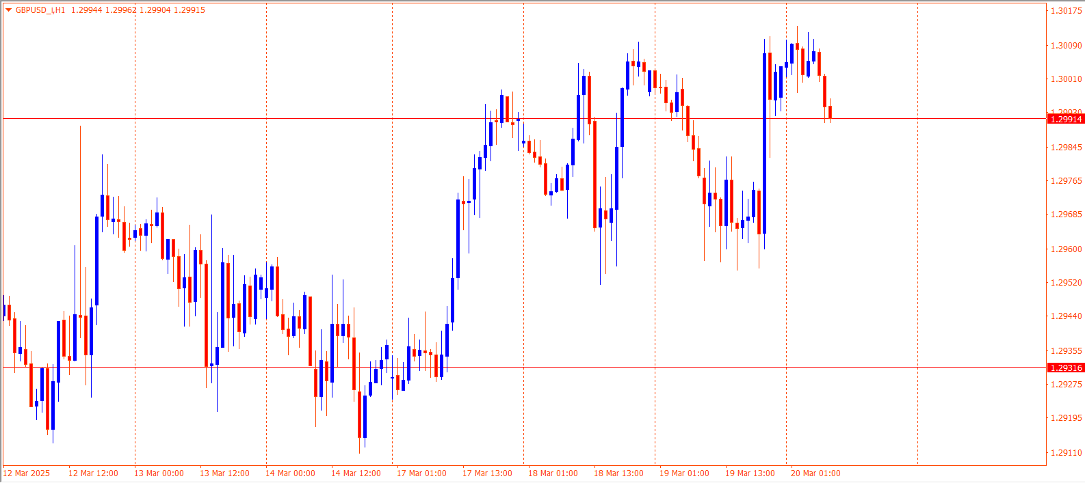Click the 1.30090 price axis label
1085x483 pixels.
click(x=1067, y=46)
